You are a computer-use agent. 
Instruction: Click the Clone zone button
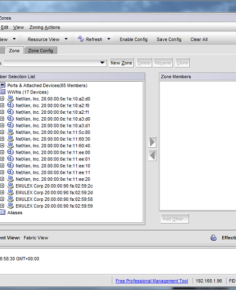(182, 63)
